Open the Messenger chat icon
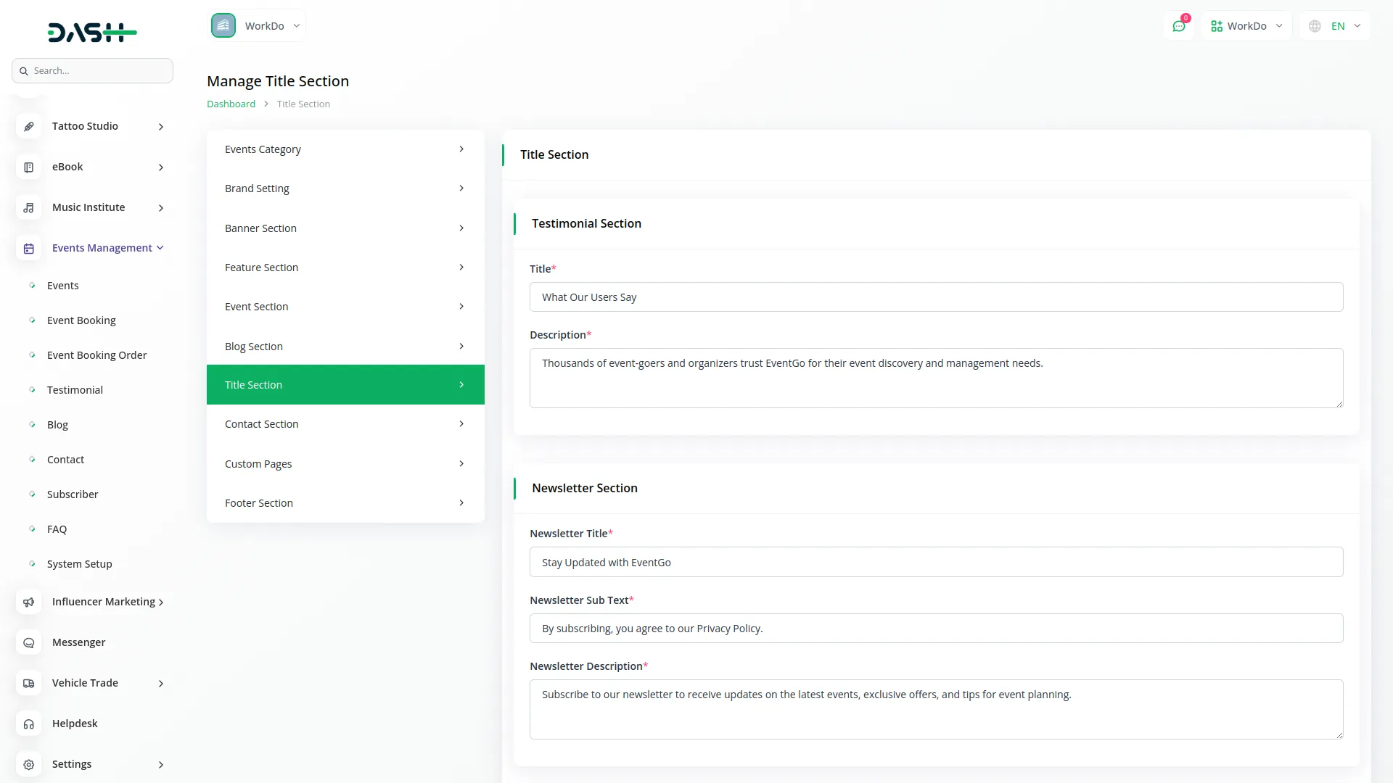 click(28, 643)
